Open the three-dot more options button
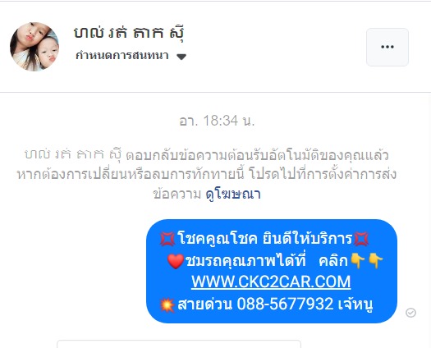The height and width of the screenshot is (348, 431). pyautogui.click(x=387, y=47)
